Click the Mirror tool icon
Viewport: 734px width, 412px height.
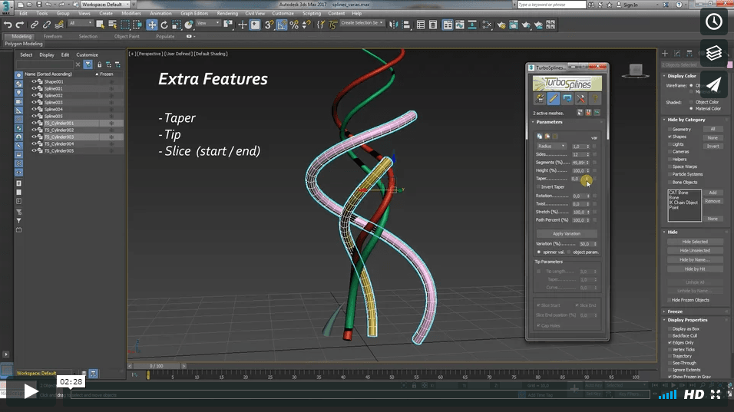click(x=394, y=25)
